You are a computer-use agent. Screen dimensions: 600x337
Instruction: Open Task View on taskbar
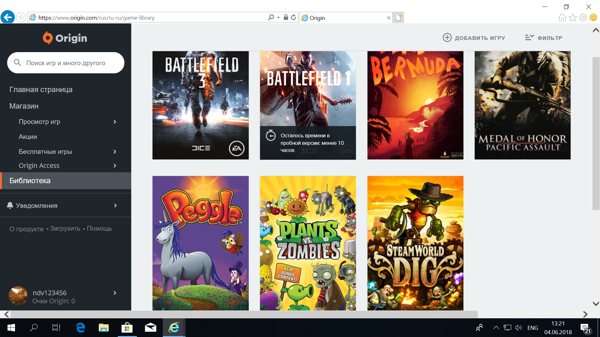pos(56,328)
